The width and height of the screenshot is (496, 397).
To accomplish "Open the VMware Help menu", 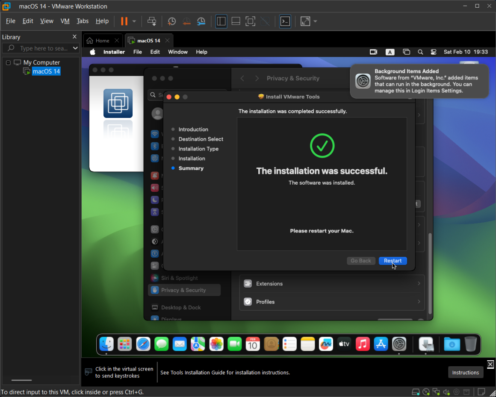I will (102, 21).
